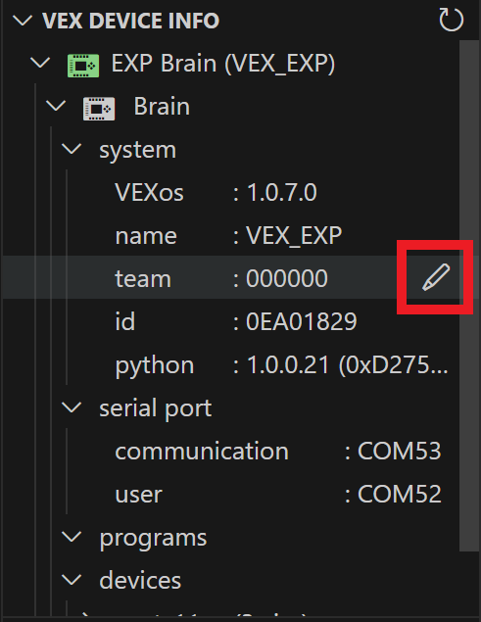
Task: Select the id 0EA01829 row
Action: 231,321
